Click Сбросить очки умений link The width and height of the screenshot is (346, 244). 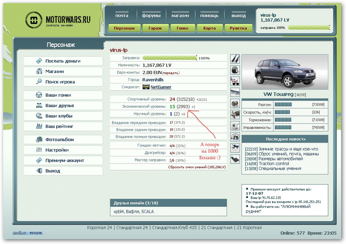[x=197, y=167]
